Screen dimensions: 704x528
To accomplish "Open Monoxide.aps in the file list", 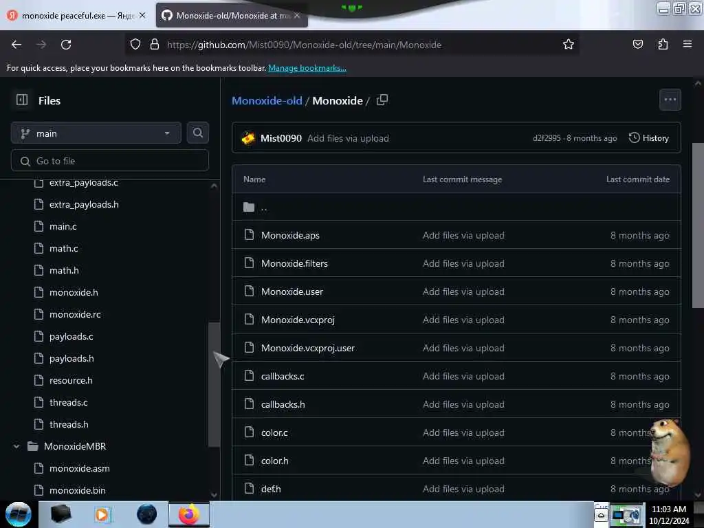I will pyautogui.click(x=290, y=235).
